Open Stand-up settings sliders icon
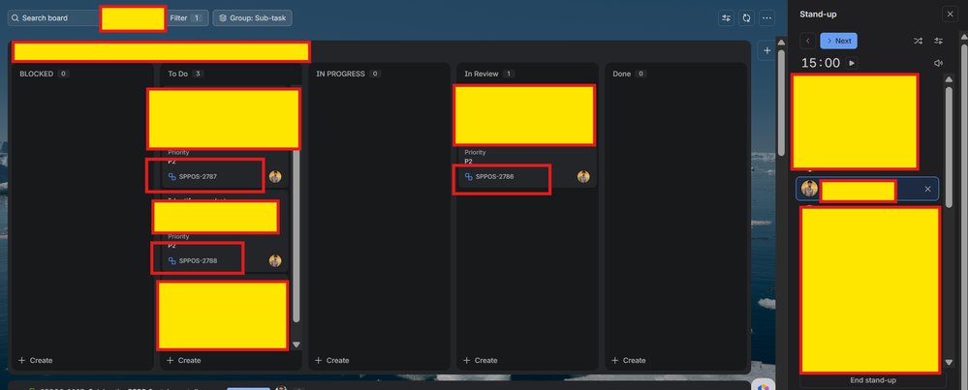968x390 pixels. click(938, 41)
